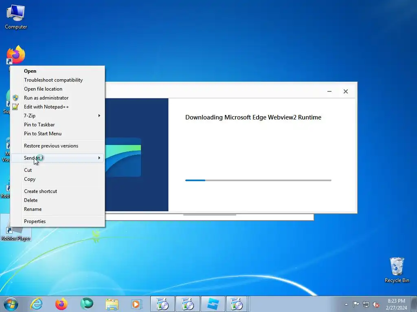The height and width of the screenshot is (312, 417).
Task: Select the Firefox desktop shortcut
Action: [16, 55]
